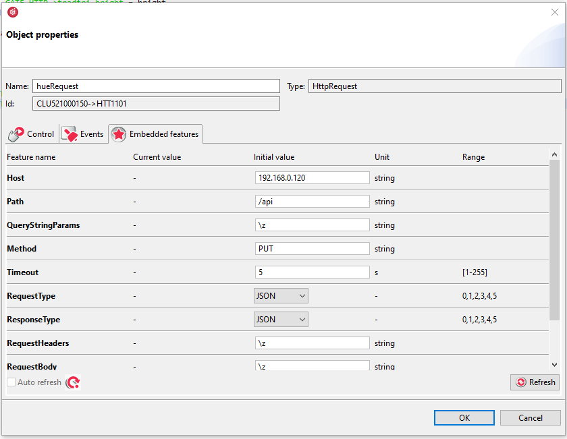Click the Host initial value field

click(x=312, y=177)
